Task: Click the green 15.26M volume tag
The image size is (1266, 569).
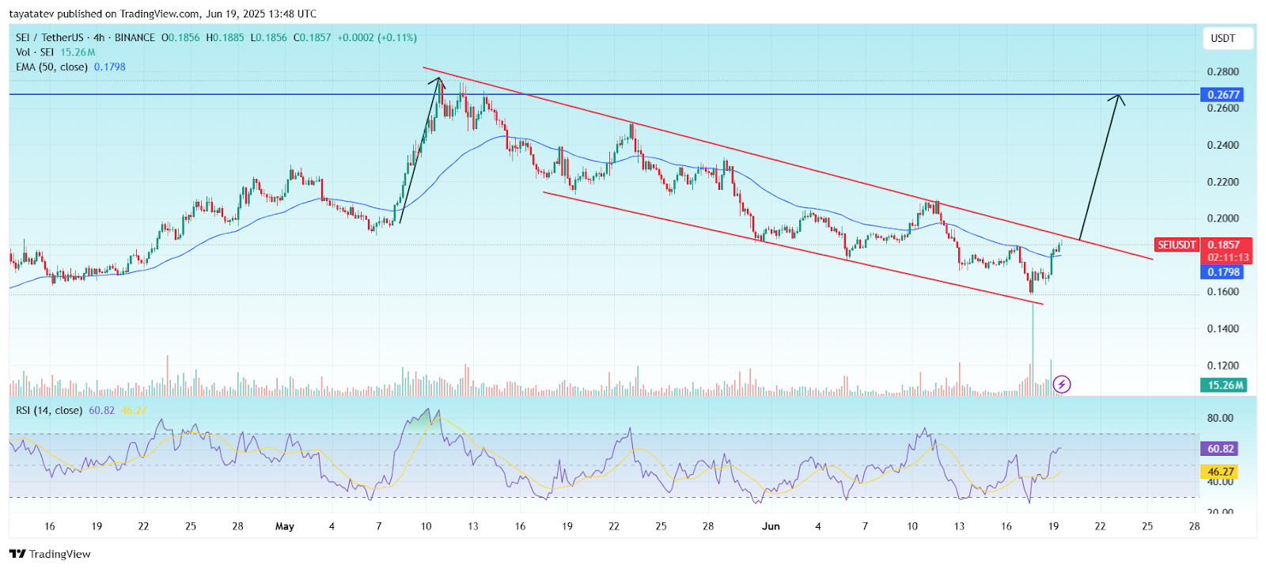Action: tap(1223, 385)
